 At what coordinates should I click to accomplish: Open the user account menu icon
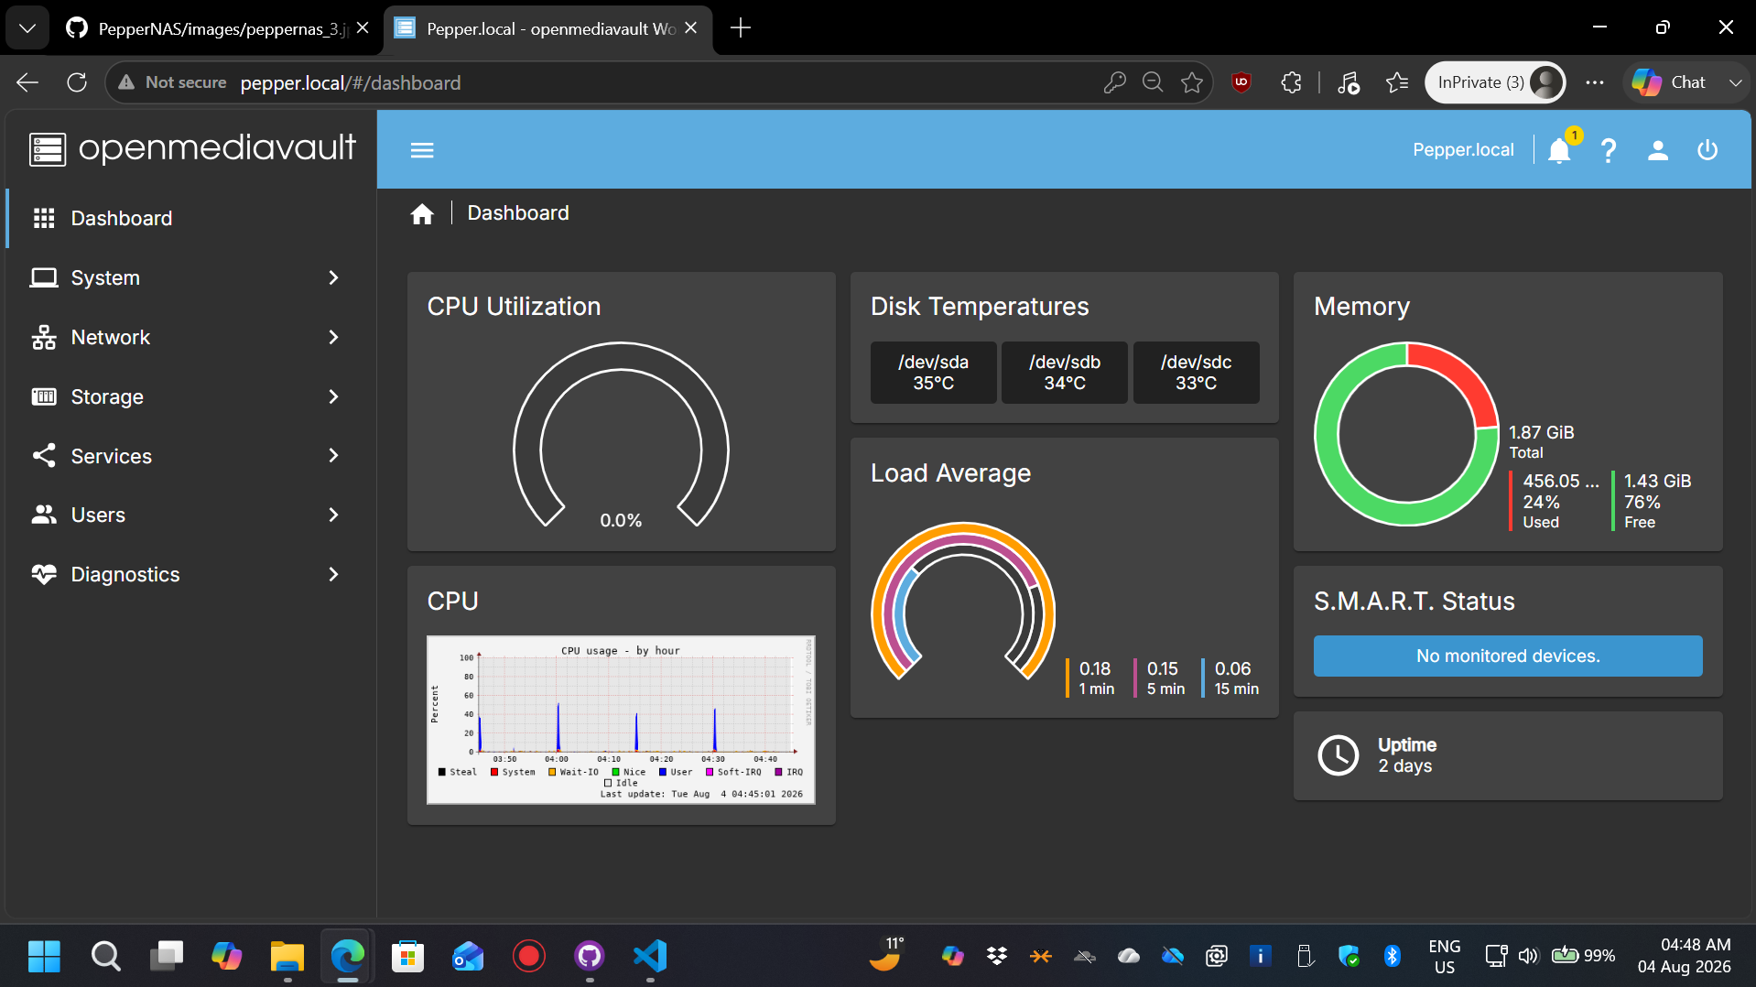tap(1658, 150)
